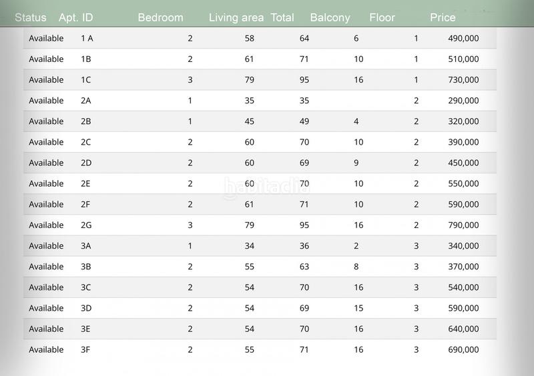This screenshot has width=534, height=376.
Task: Select the 790,000 price entry
Action: (x=463, y=225)
